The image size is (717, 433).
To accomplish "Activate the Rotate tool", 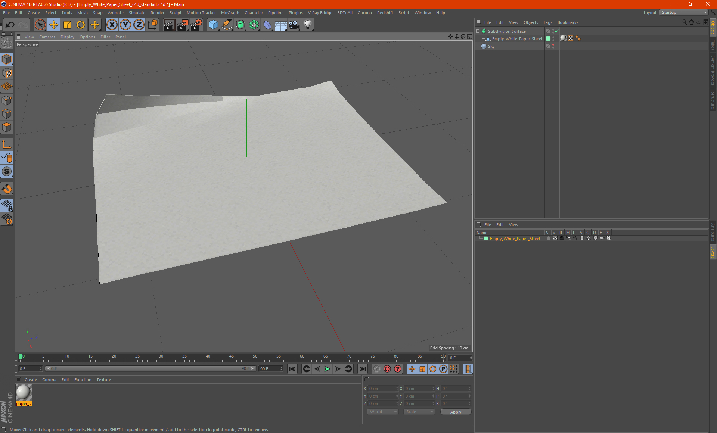I will coord(81,25).
